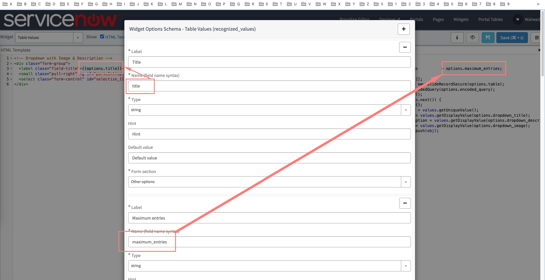The width and height of the screenshot is (545, 280).
Task: Remove the Title option using its minus icon
Action: click(x=405, y=47)
